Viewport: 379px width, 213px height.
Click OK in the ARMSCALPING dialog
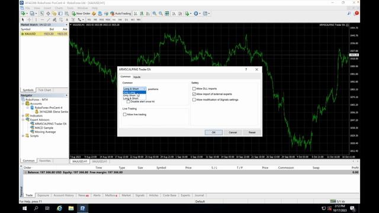click(213, 133)
